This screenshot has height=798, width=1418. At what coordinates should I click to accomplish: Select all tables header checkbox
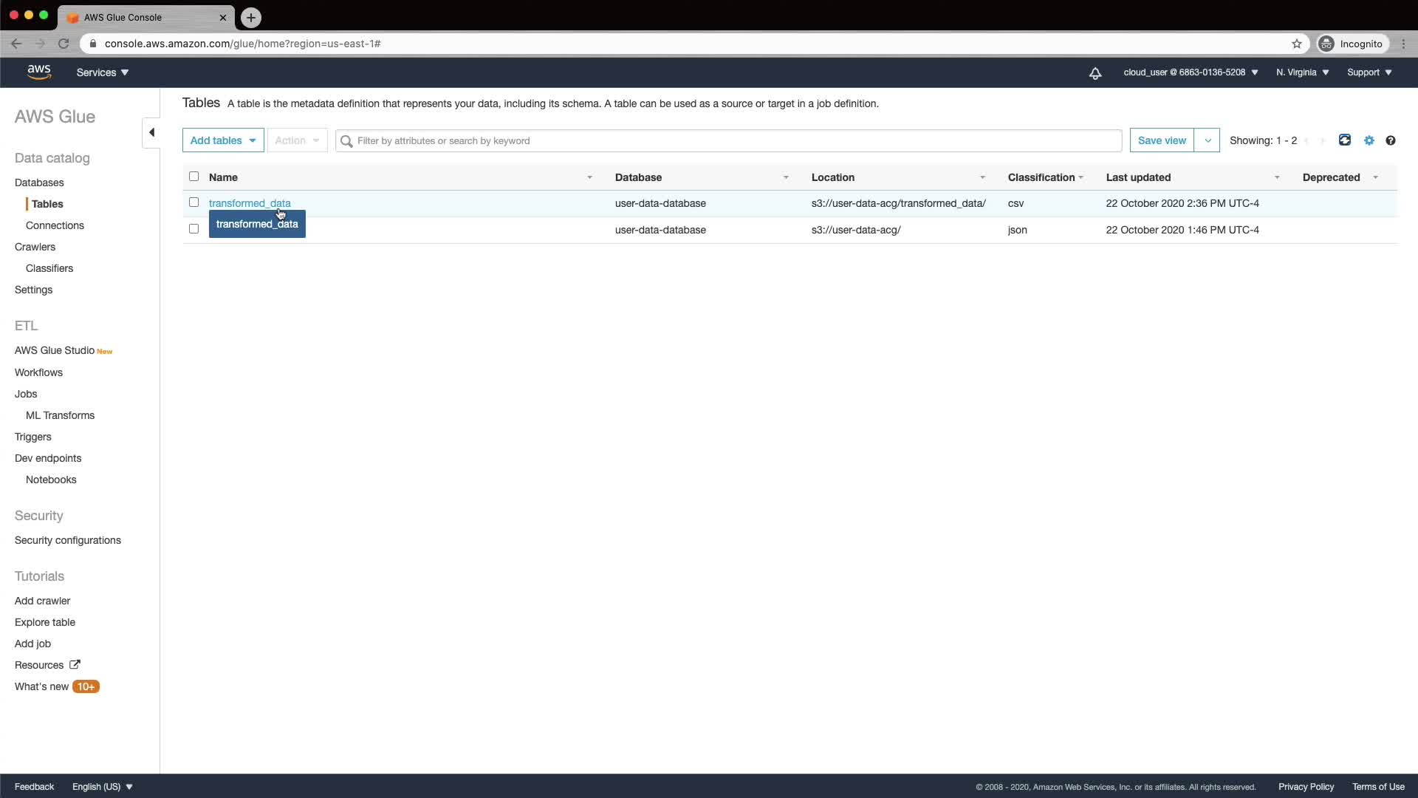point(194,177)
